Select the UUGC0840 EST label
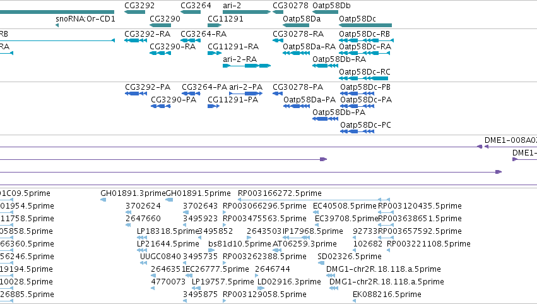Screen dimensions: 537x304 click(160, 257)
